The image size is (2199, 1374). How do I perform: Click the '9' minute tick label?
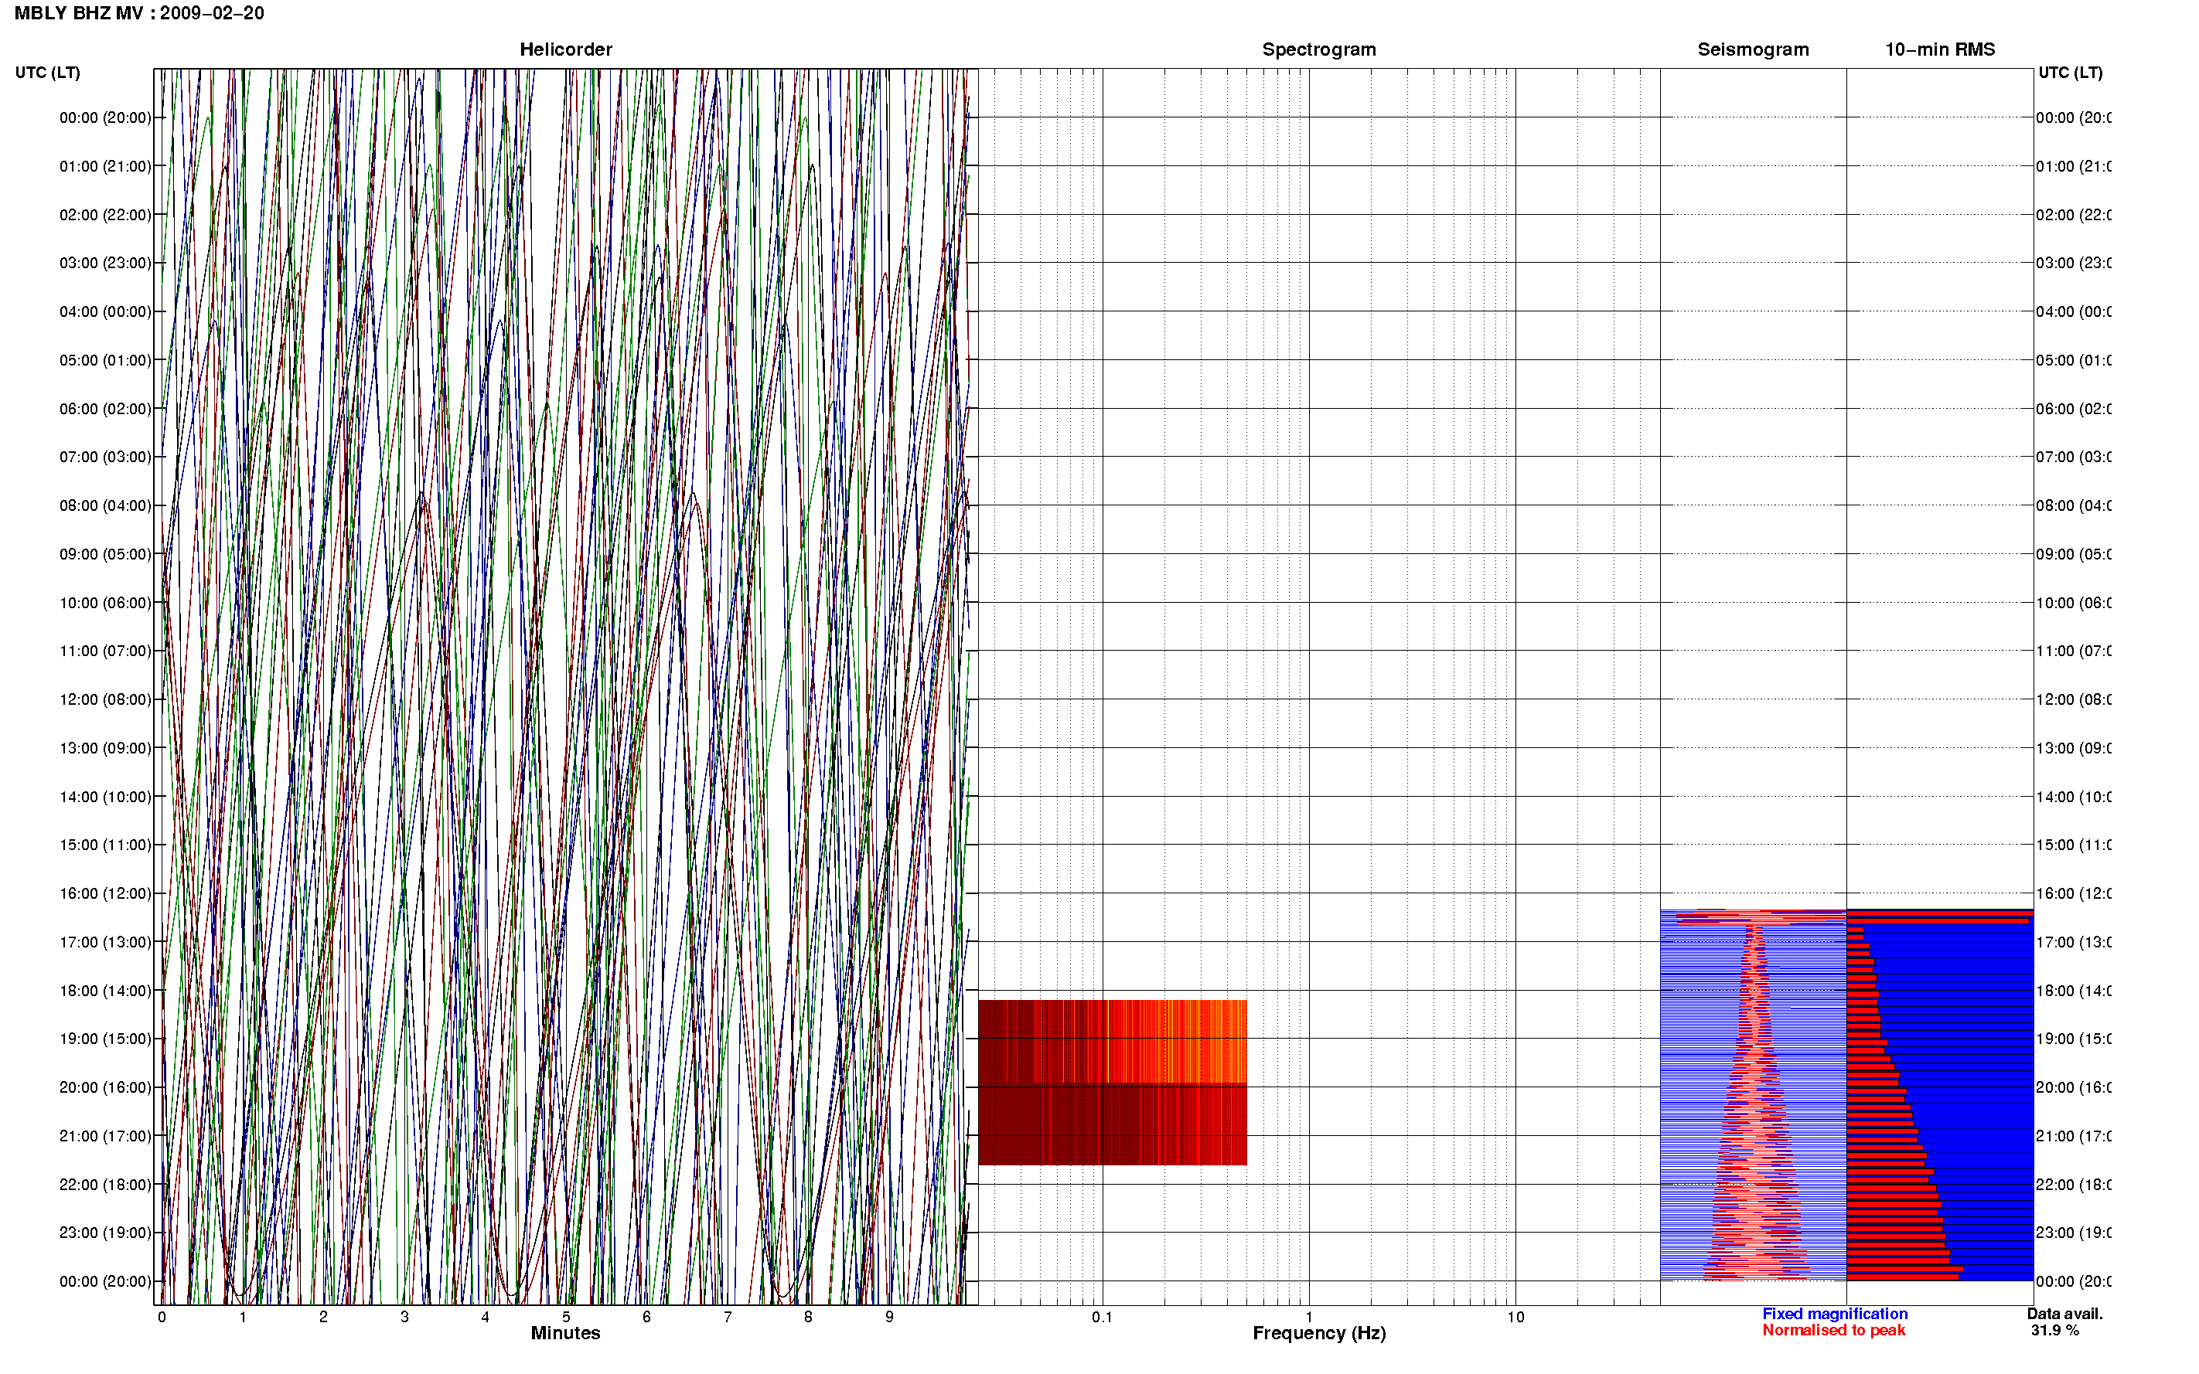(x=889, y=1318)
